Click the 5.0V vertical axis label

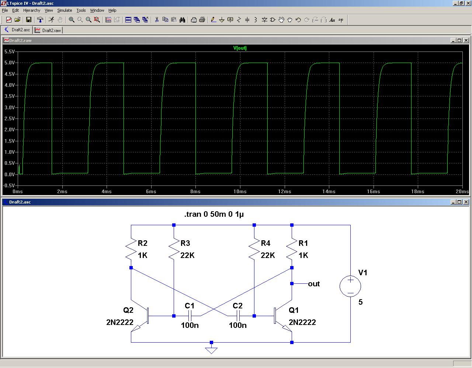(10, 63)
